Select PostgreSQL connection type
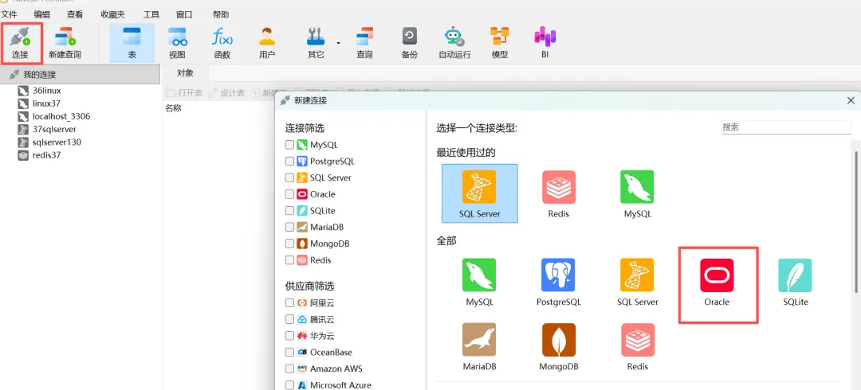 pos(558,282)
